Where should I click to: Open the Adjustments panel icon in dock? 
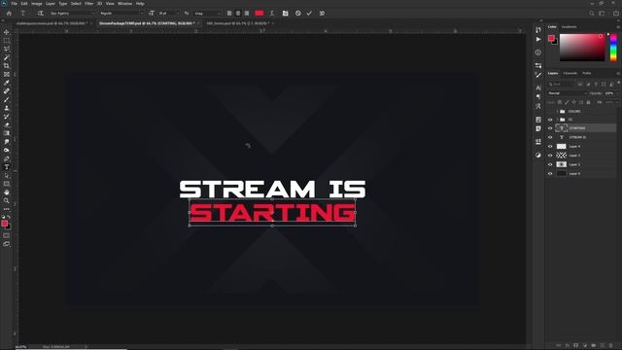coord(538,156)
